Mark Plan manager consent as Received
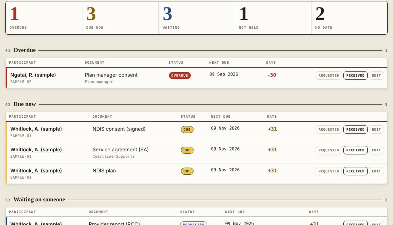The width and height of the screenshot is (393, 225). click(x=355, y=75)
